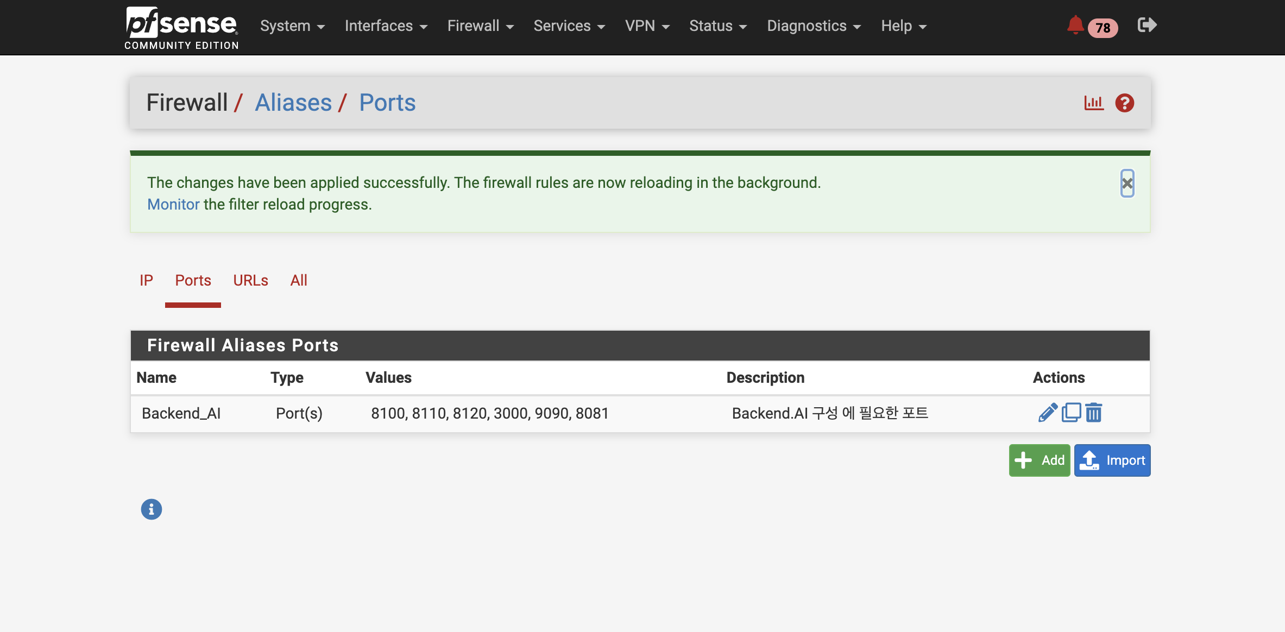Dismiss the success alert message
This screenshot has height=632, width=1285.
[x=1127, y=184]
